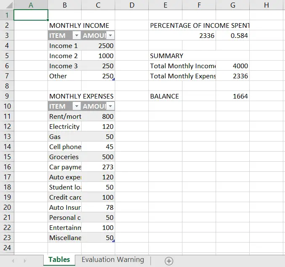
Task: Click the 0.584 percentage cell
Action: 232,35
